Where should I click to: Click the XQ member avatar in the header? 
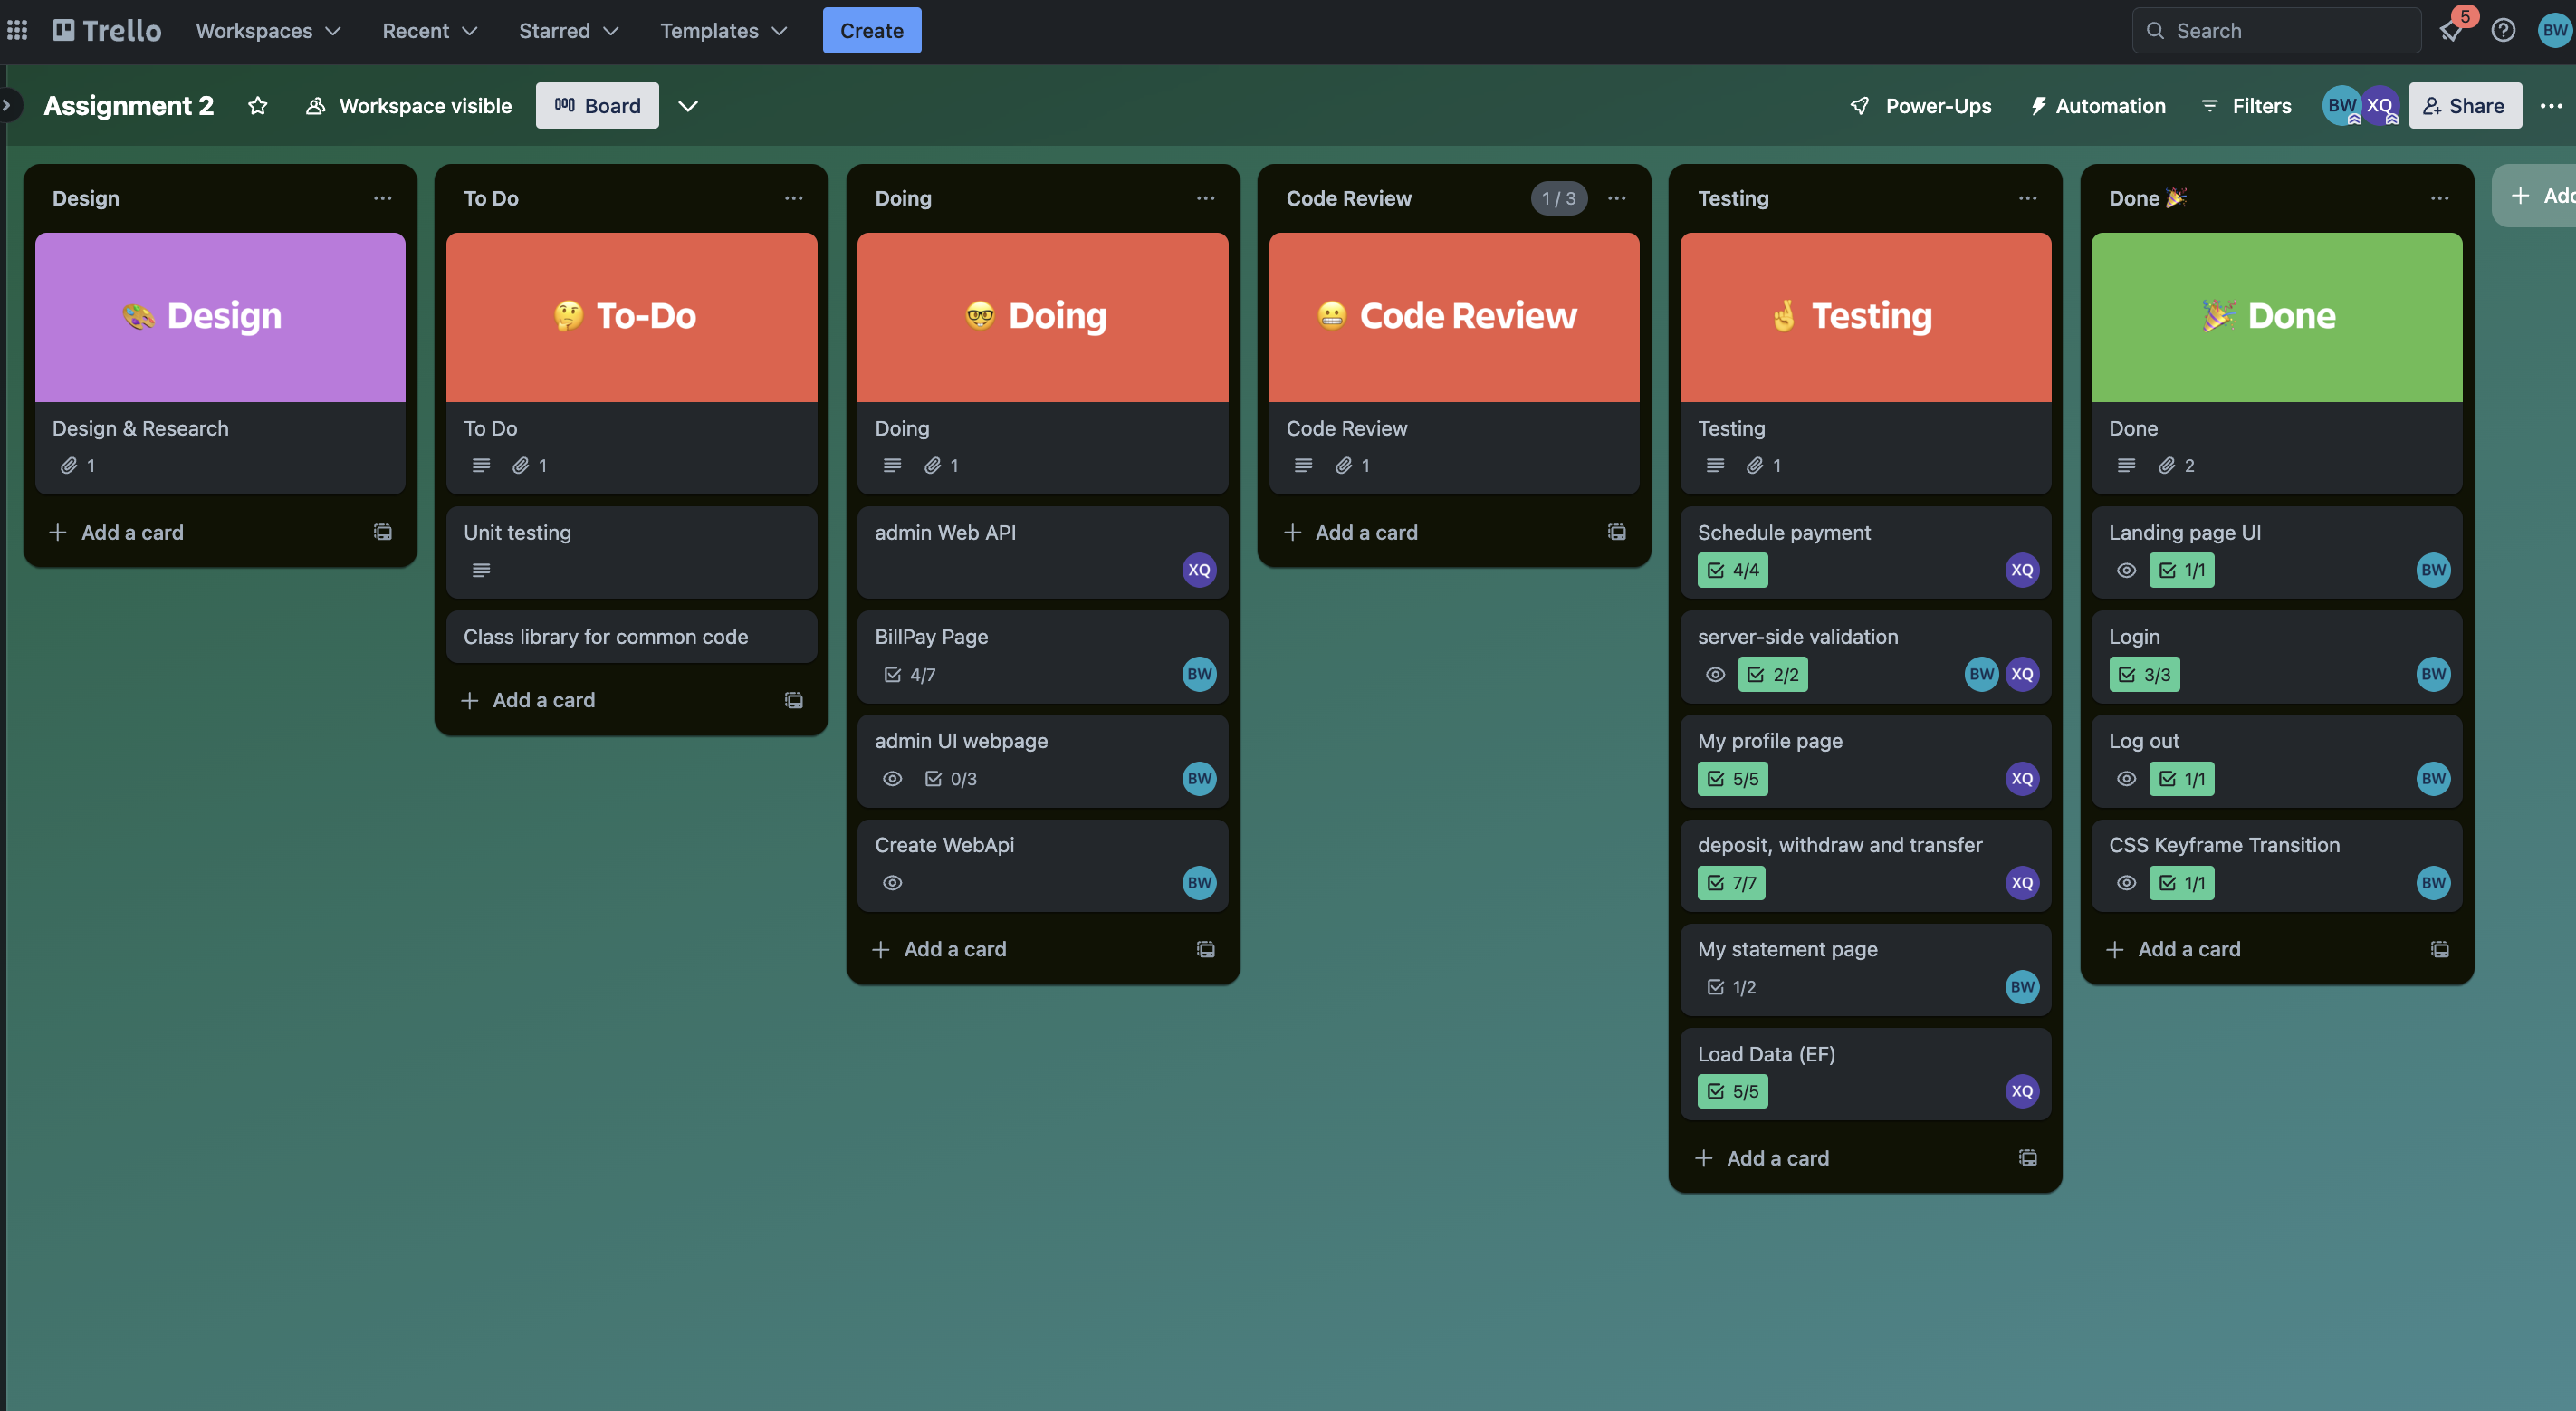pos(2379,106)
